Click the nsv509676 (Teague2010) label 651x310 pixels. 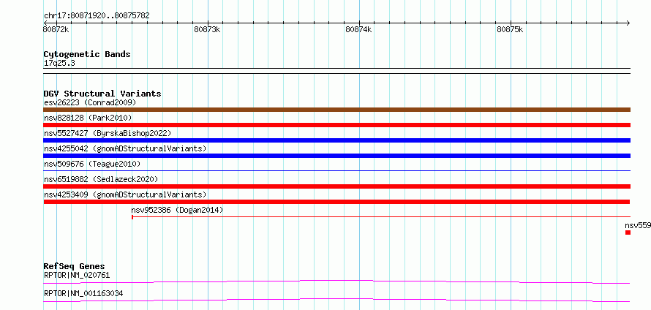pos(92,164)
